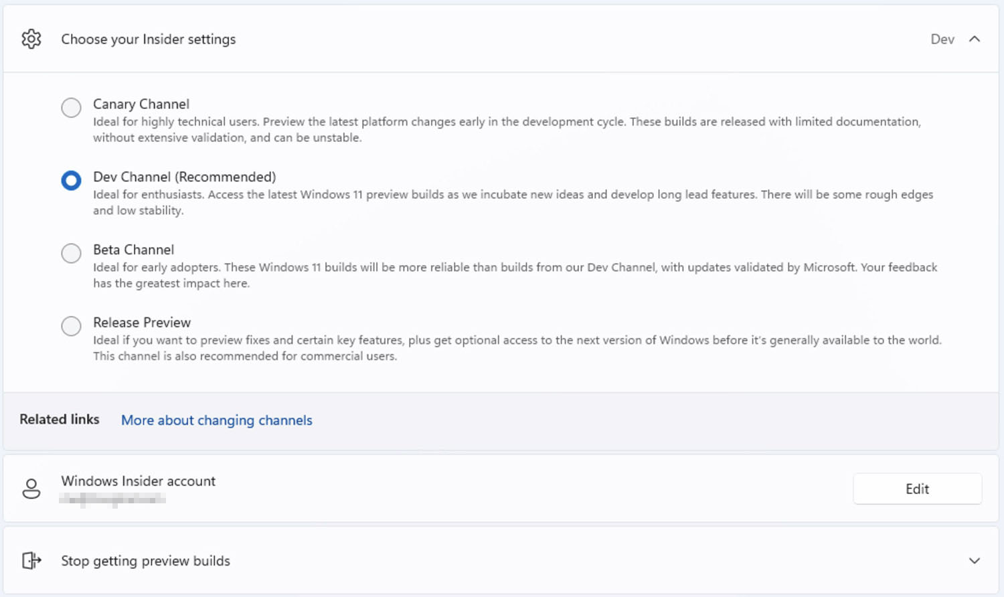Choose the Beta Channel radio option
The height and width of the screenshot is (597, 1004).
click(x=71, y=253)
